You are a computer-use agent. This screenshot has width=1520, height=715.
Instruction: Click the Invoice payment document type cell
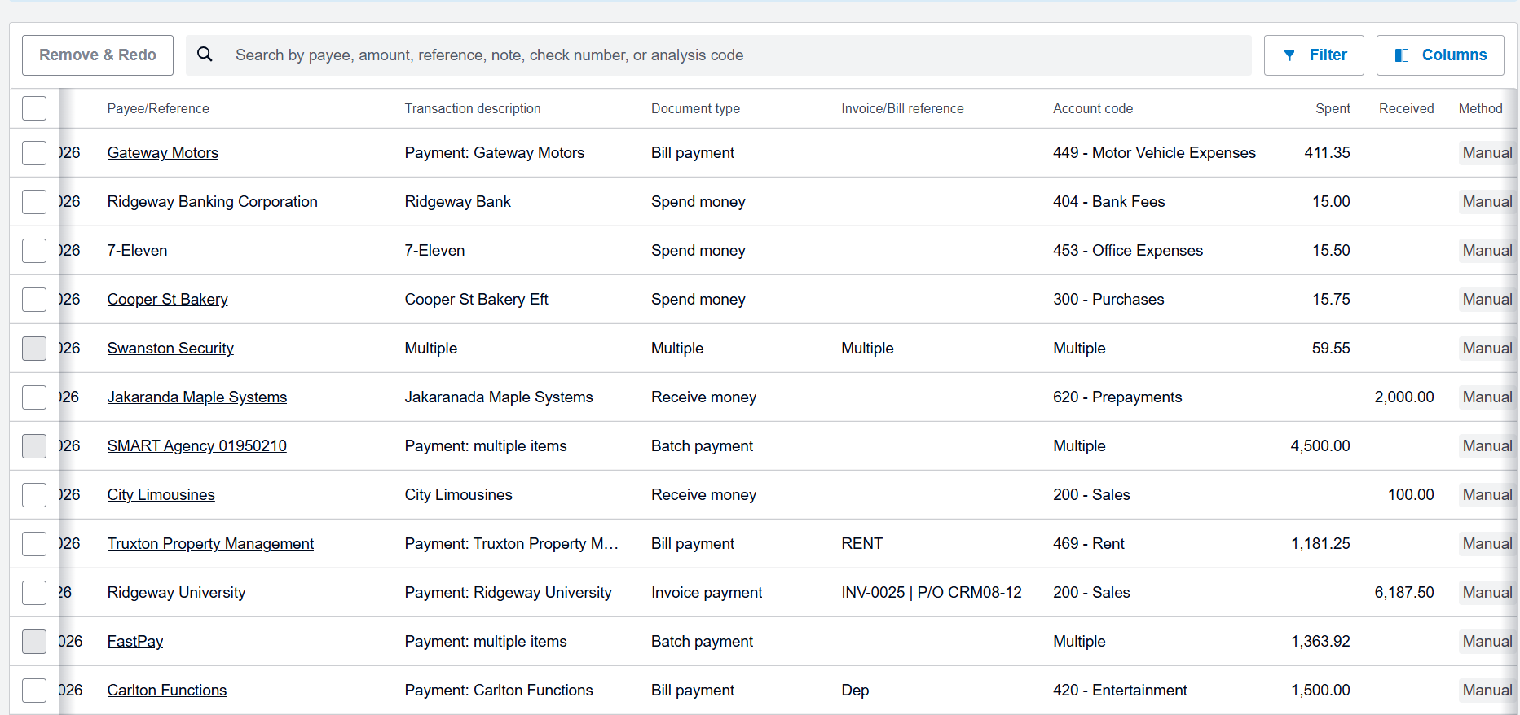pos(707,592)
